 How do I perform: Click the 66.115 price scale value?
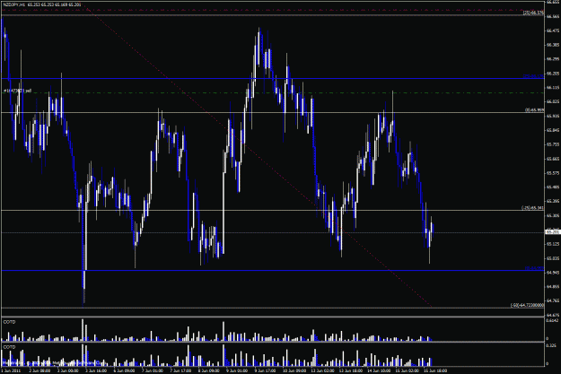coord(552,88)
